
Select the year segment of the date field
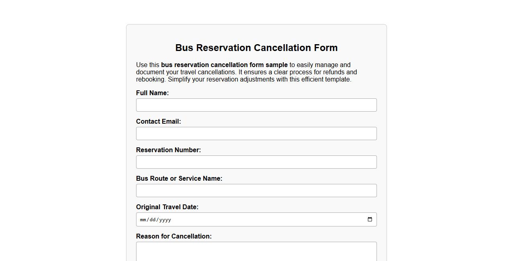pos(165,220)
